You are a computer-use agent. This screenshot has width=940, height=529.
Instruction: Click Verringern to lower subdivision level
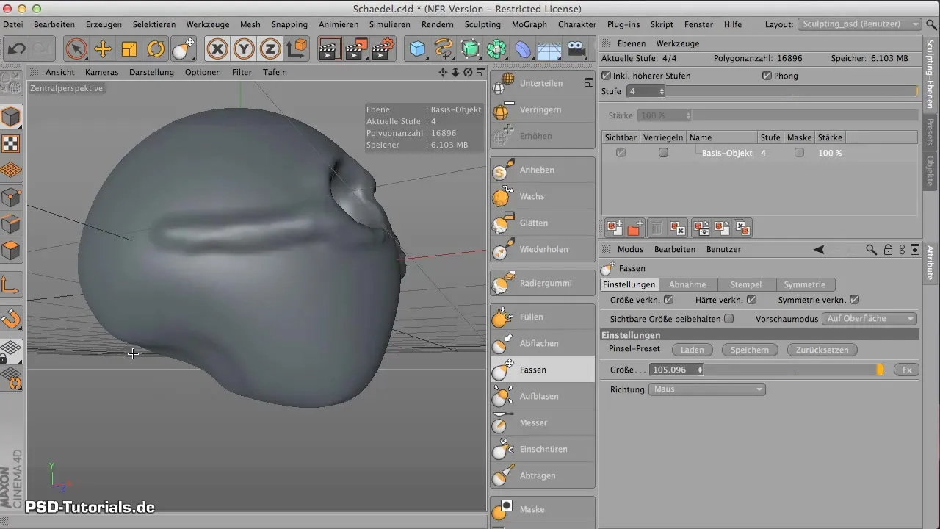point(543,109)
